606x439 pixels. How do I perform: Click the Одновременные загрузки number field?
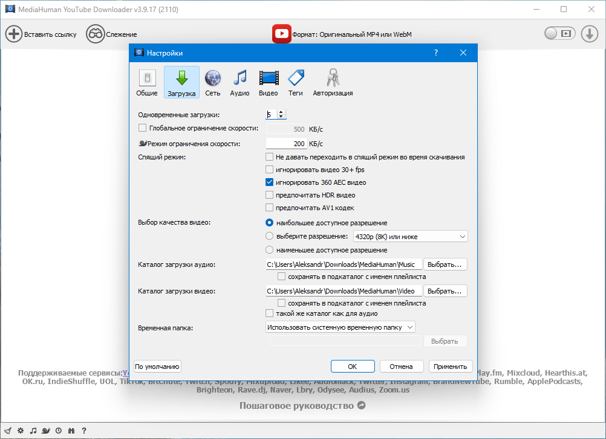pos(272,114)
